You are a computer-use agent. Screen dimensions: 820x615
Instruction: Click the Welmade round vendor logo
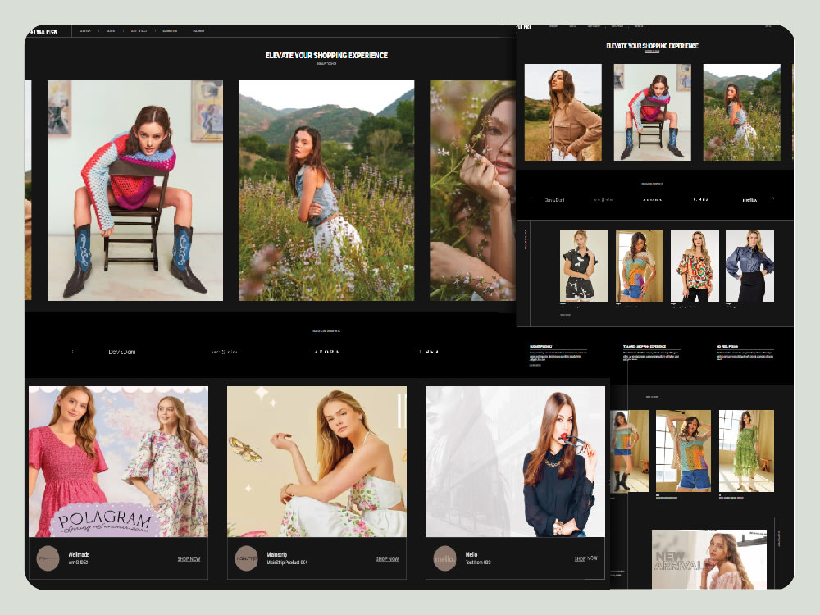(x=48, y=558)
